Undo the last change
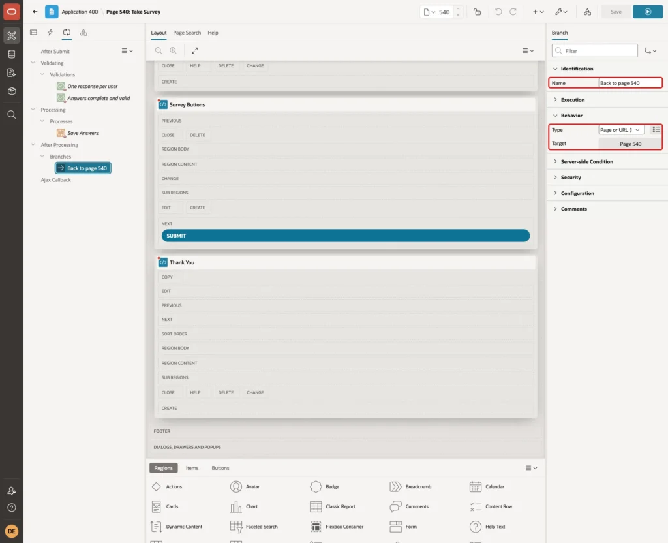The height and width of the screenshot is (543, 668). [498, 12]
